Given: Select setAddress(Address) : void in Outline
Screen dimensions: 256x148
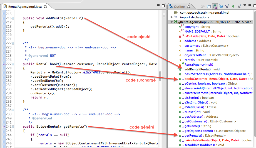Looking at the screenshot, I should tap(204, 145).
